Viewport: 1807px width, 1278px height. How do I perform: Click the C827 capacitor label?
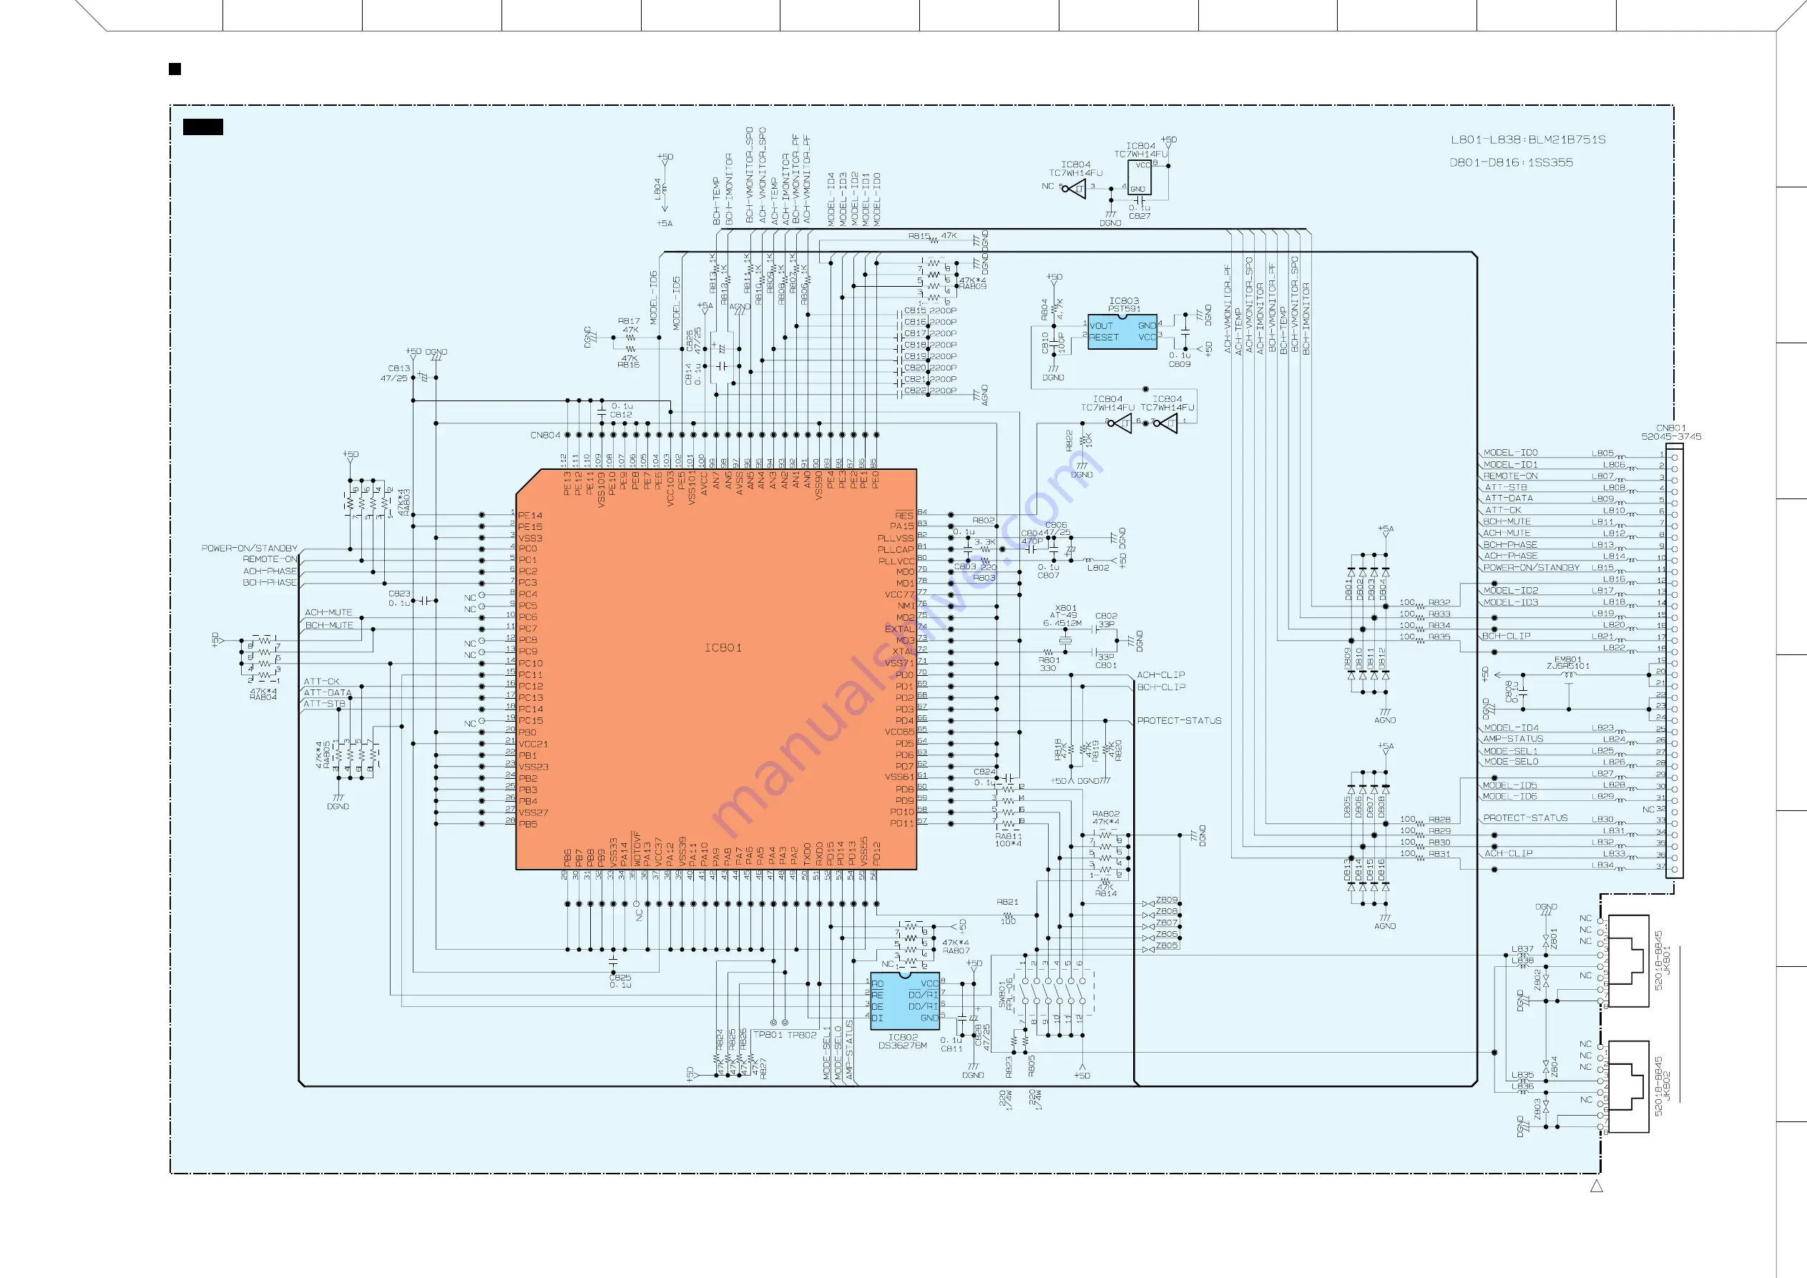[x=1140, y=216]
